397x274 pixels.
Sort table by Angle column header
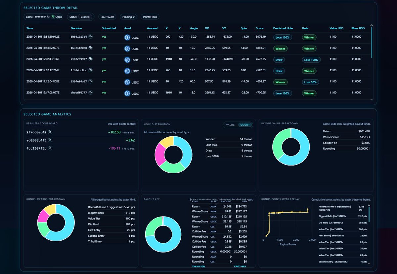194,28
